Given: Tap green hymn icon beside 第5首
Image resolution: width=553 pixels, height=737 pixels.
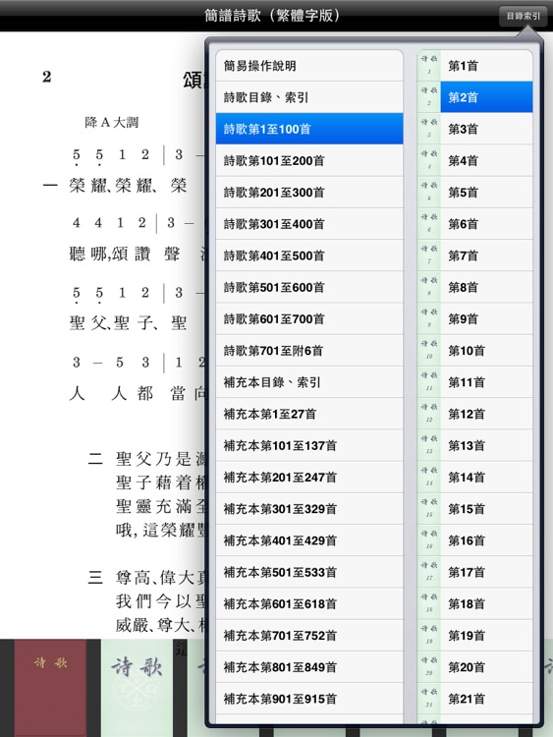Looking at the screenshot, I should click(x=429, y=193).
